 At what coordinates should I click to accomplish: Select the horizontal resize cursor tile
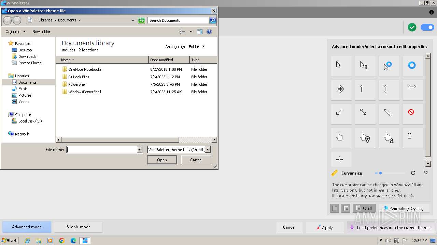[x=413, y=90]
